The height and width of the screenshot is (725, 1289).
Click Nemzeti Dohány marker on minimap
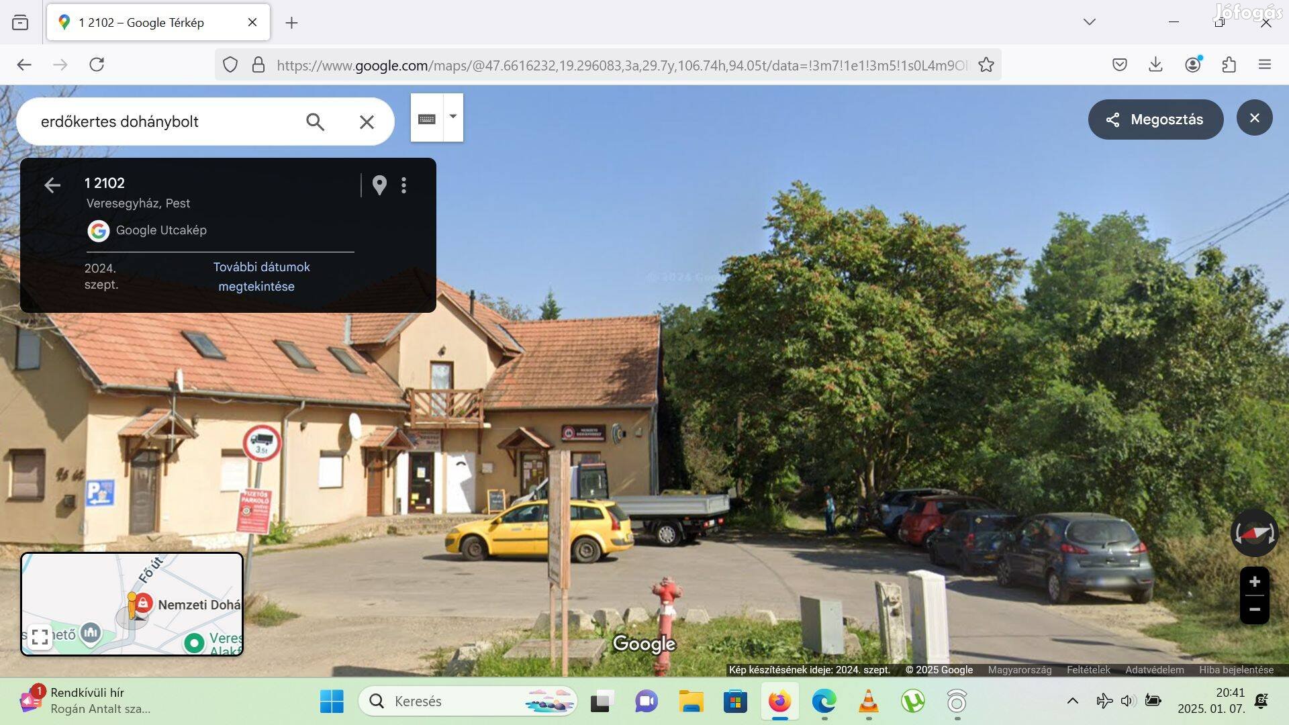click(144, 603)
